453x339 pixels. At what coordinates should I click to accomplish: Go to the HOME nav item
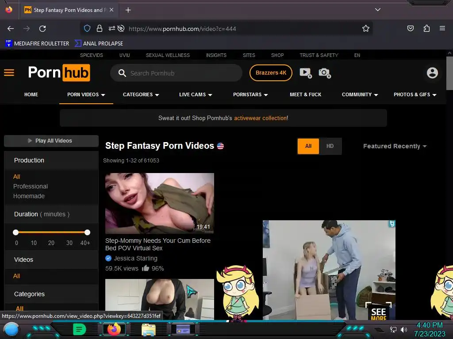(31, 94)
